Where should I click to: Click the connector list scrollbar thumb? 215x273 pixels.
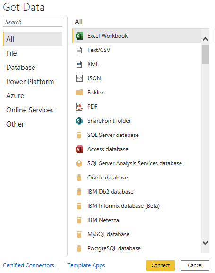point(205,54)
